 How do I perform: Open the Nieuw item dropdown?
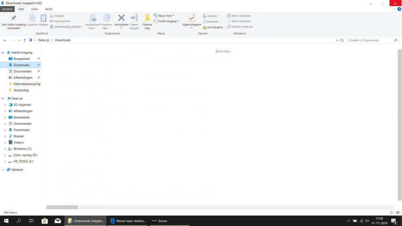click(x=164, y=16)
